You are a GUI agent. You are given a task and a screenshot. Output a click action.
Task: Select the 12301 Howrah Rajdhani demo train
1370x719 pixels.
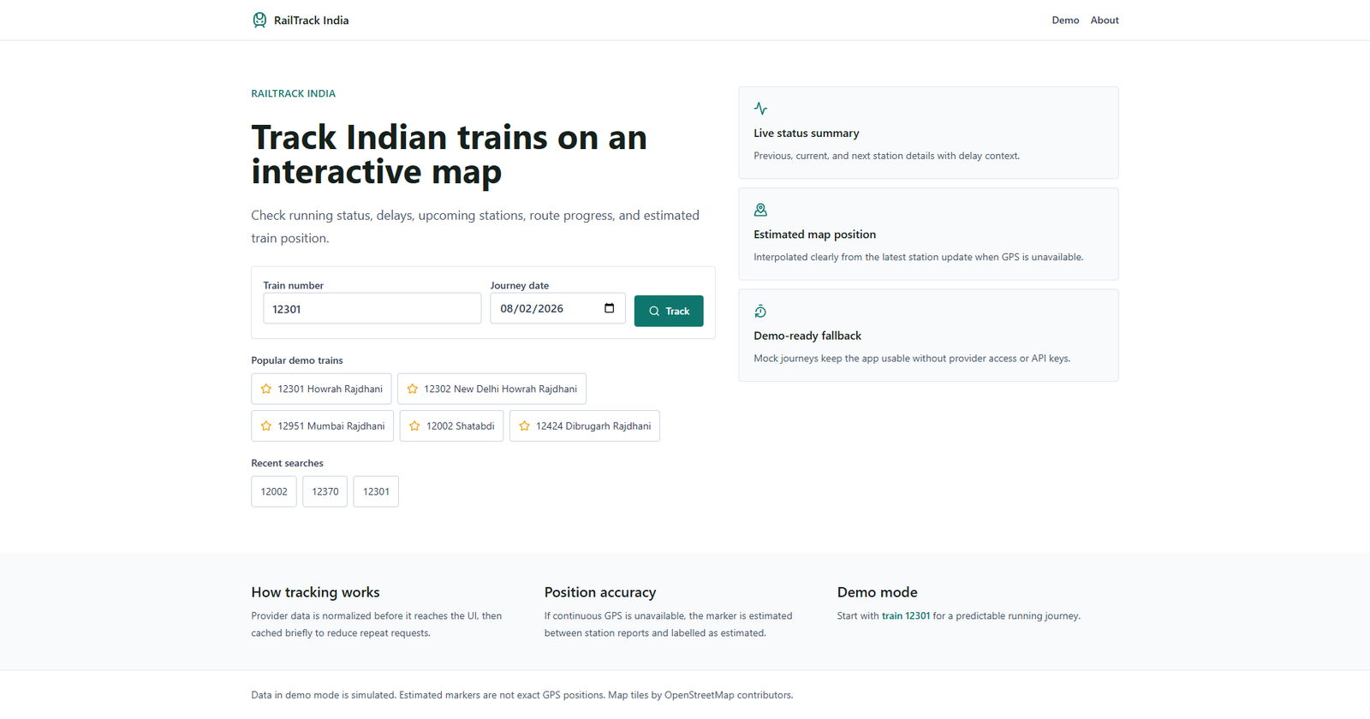(x=321, y=389)
